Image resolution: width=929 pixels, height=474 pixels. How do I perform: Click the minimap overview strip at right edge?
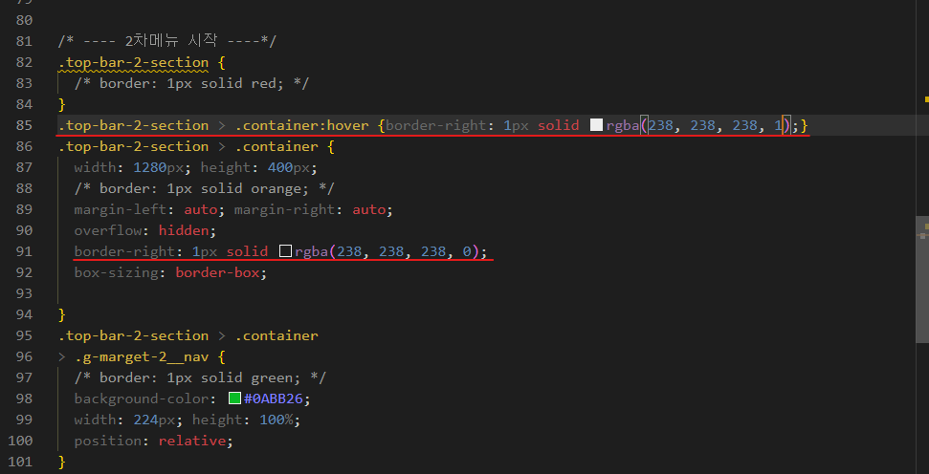pyautogui.click(x=922, y=237)
